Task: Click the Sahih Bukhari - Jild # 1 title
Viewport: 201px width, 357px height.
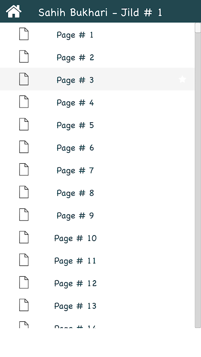Action: click(100, 12)
